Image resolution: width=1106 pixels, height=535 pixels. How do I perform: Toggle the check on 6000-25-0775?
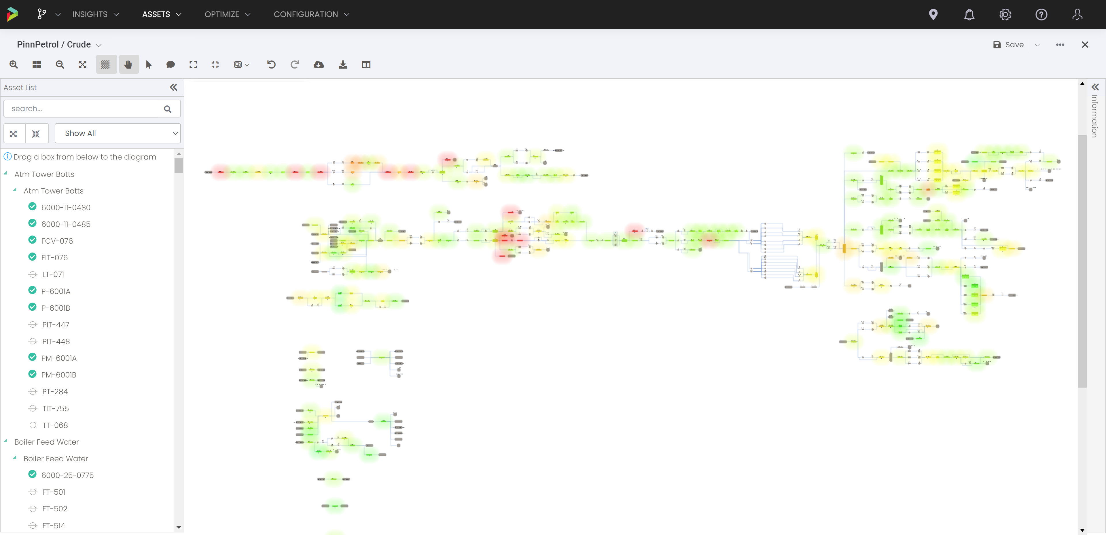click(x=32, y=475)
